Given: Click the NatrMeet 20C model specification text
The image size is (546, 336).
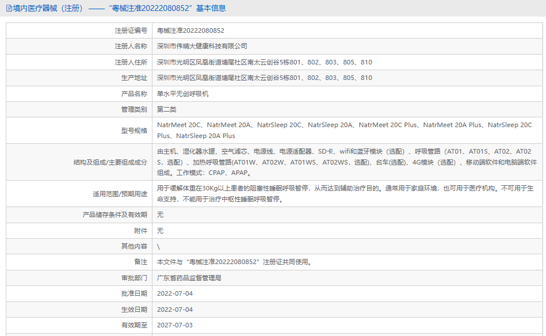Looking at the screenshot, I should [x=180, y=125].
